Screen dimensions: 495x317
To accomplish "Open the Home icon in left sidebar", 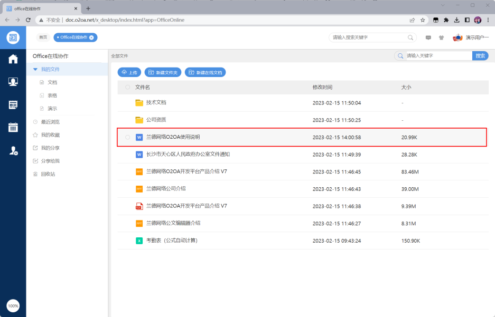I will [13, 59].
